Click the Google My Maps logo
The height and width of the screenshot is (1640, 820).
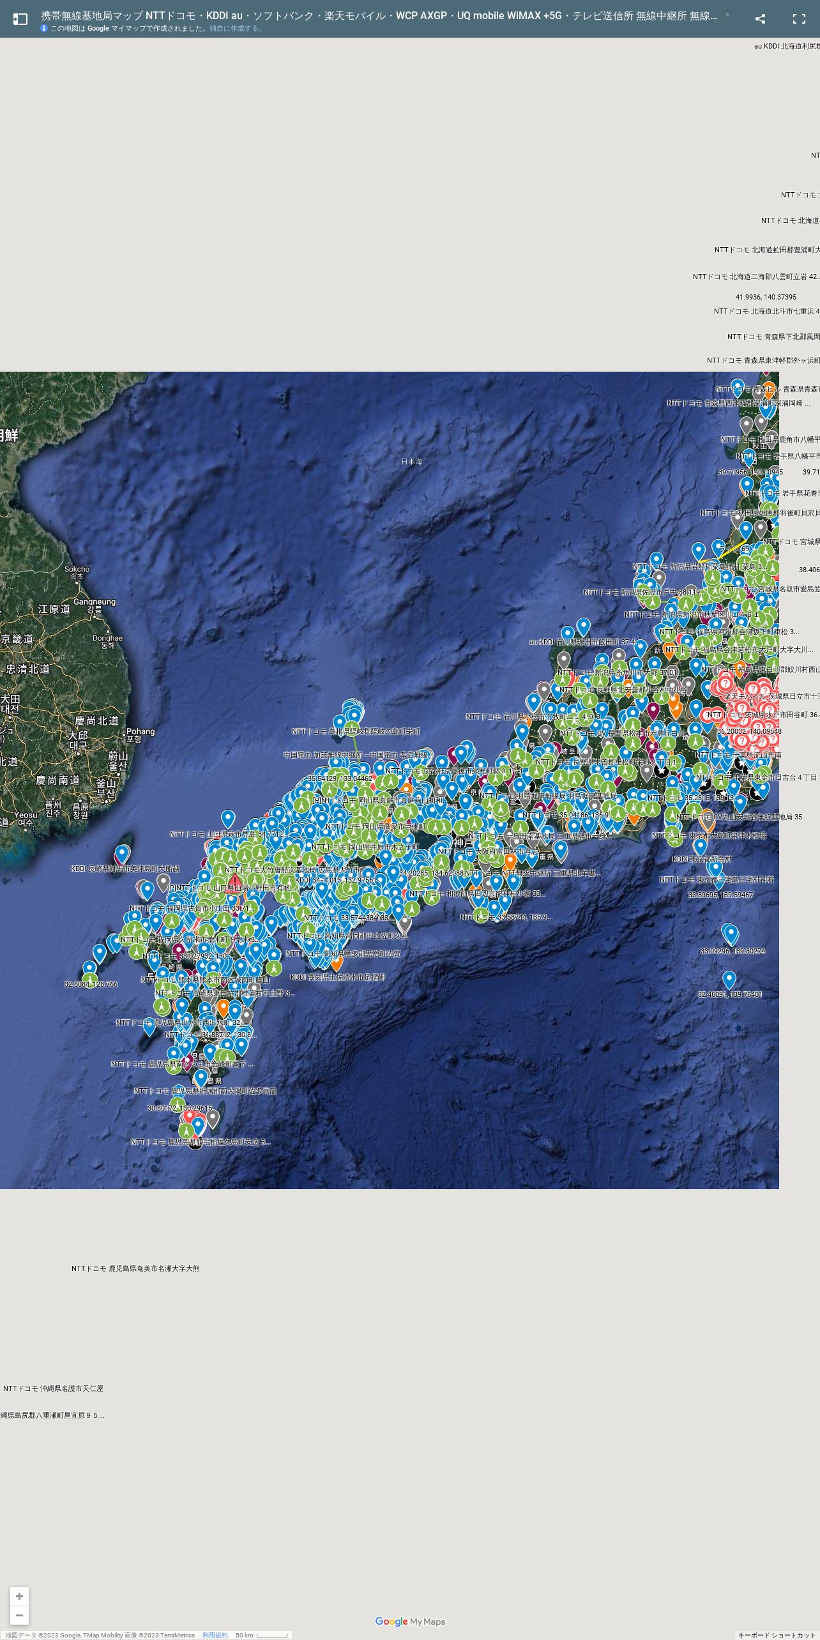point(410,1621)
